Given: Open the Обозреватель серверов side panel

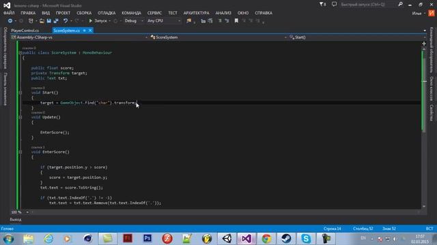Looking at the screenshot, I should [x=5, y=48].
